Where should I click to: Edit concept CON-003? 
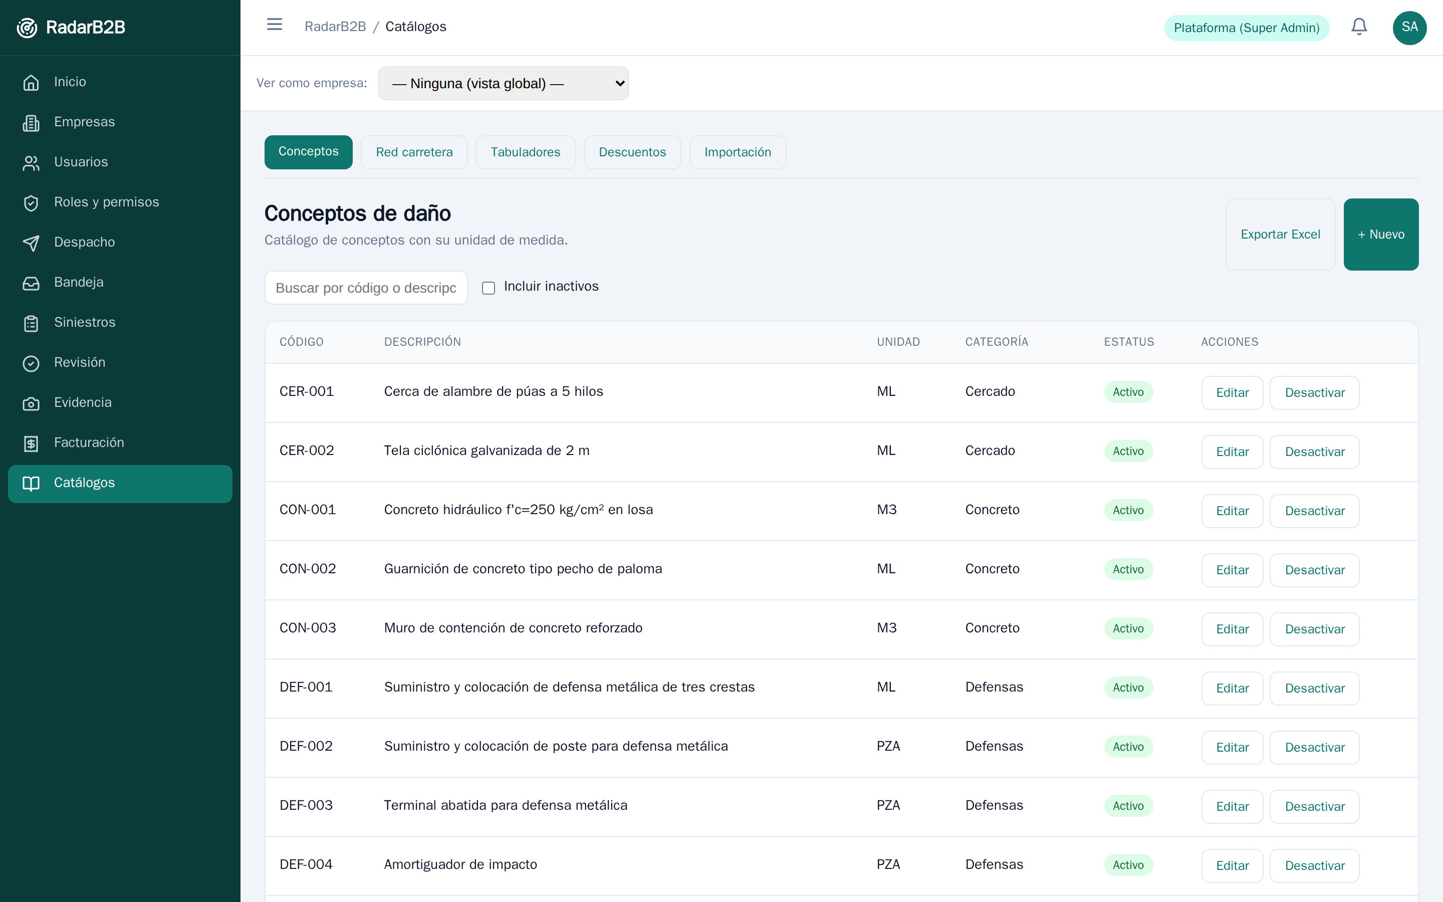(x=1232, y=629)
